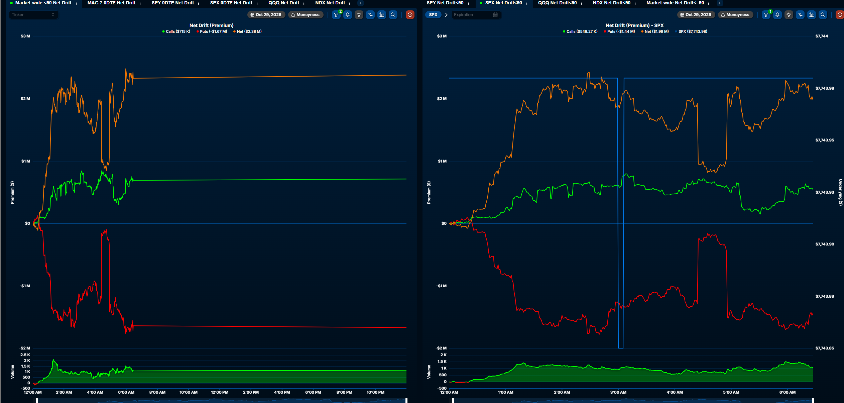Add a new tab with the left plus icon
The image size is (844, 403).
coord(361,3)
